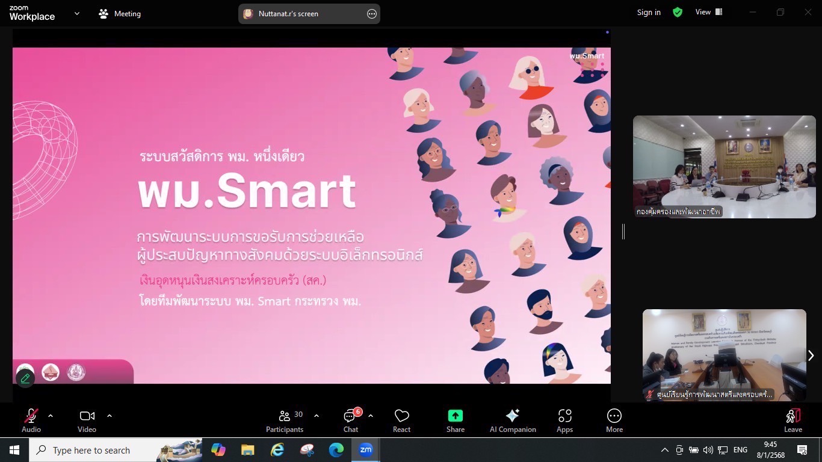Open the More options menu
Screen dimensions: 822x462
point(614,420)
